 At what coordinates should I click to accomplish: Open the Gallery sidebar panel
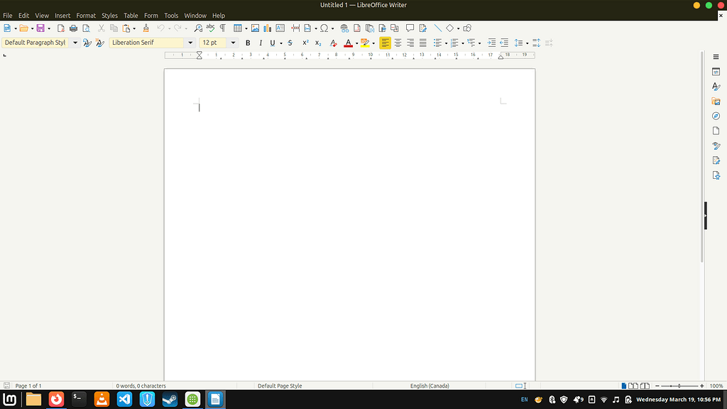pyautogui.click(x=716, y=101)
